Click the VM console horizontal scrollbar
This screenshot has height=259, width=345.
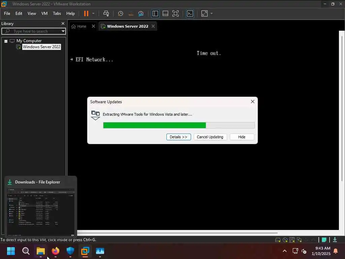177,233
